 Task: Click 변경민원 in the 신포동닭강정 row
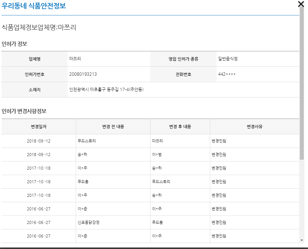(x=219, y=222)
